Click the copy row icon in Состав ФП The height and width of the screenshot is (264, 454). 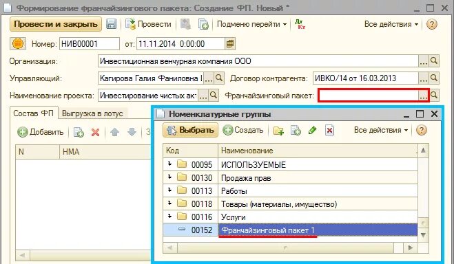point(79,132)
